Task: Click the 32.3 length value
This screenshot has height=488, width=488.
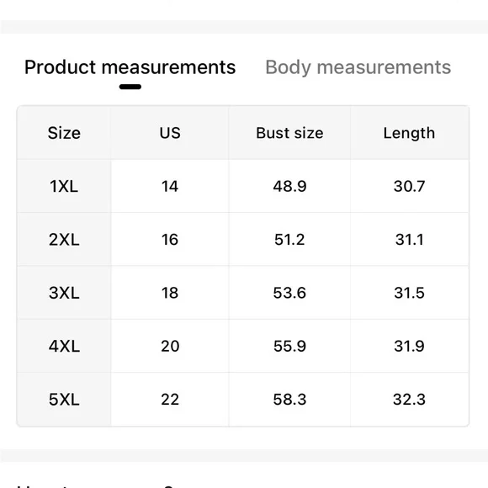Action: click(x=409, y=400)
